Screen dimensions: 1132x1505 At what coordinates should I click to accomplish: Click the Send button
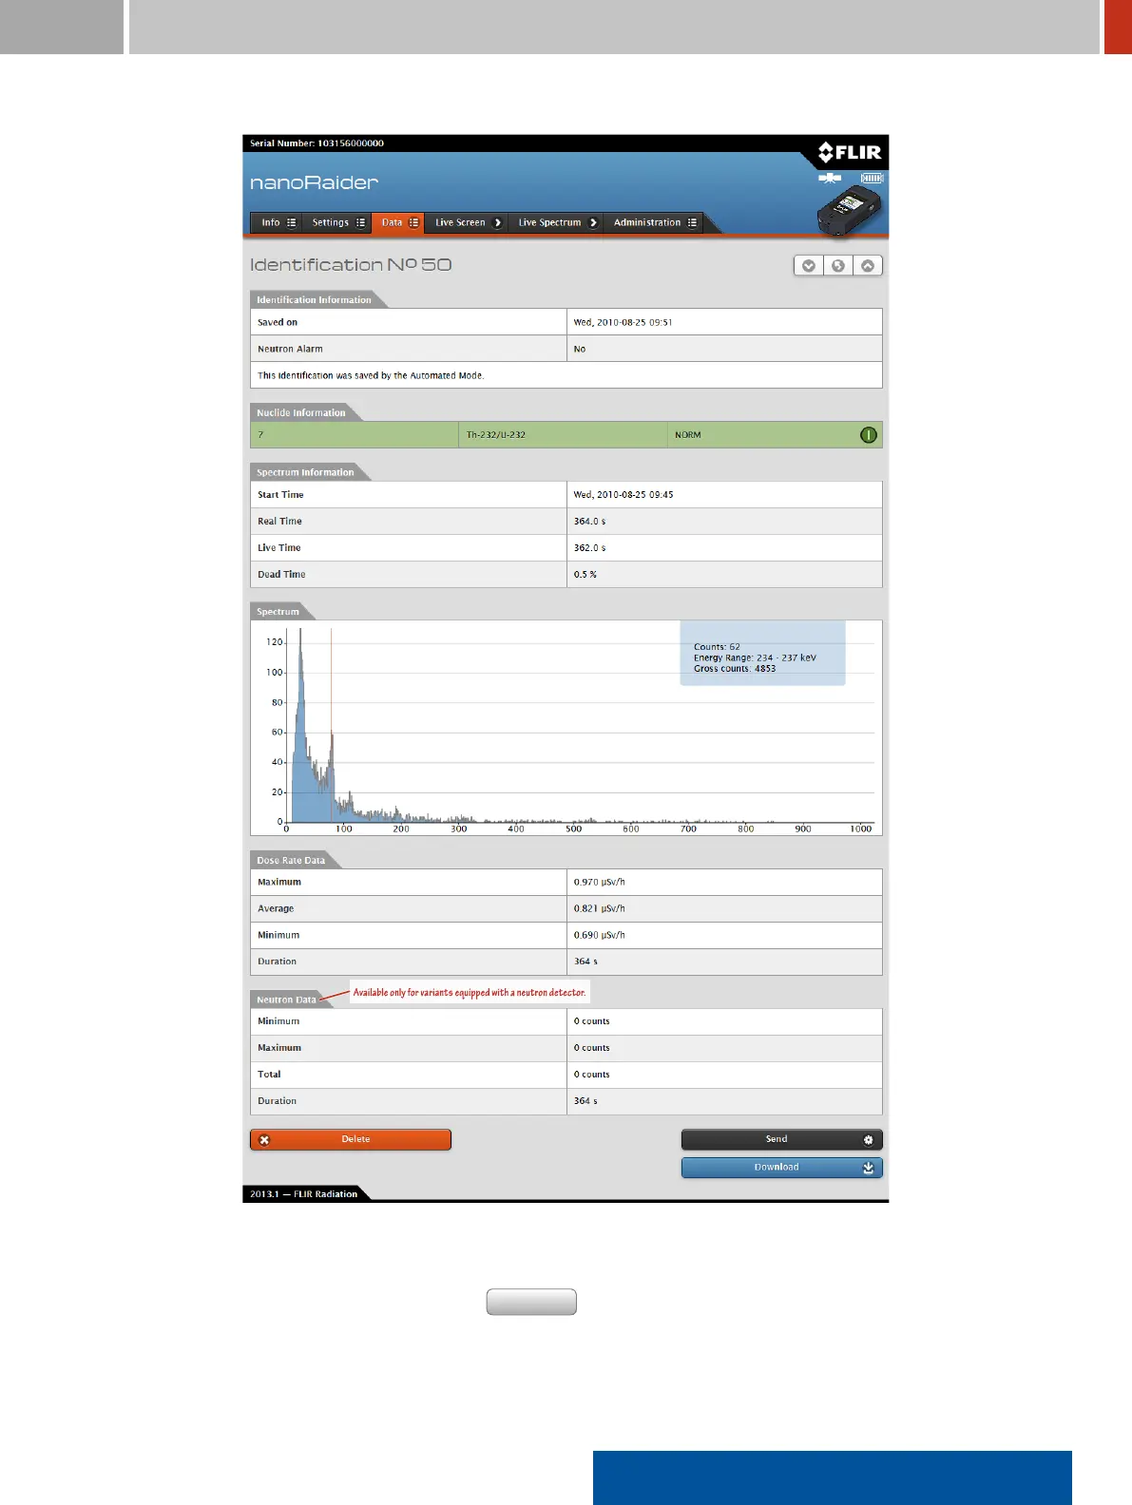coord(782,1139)
